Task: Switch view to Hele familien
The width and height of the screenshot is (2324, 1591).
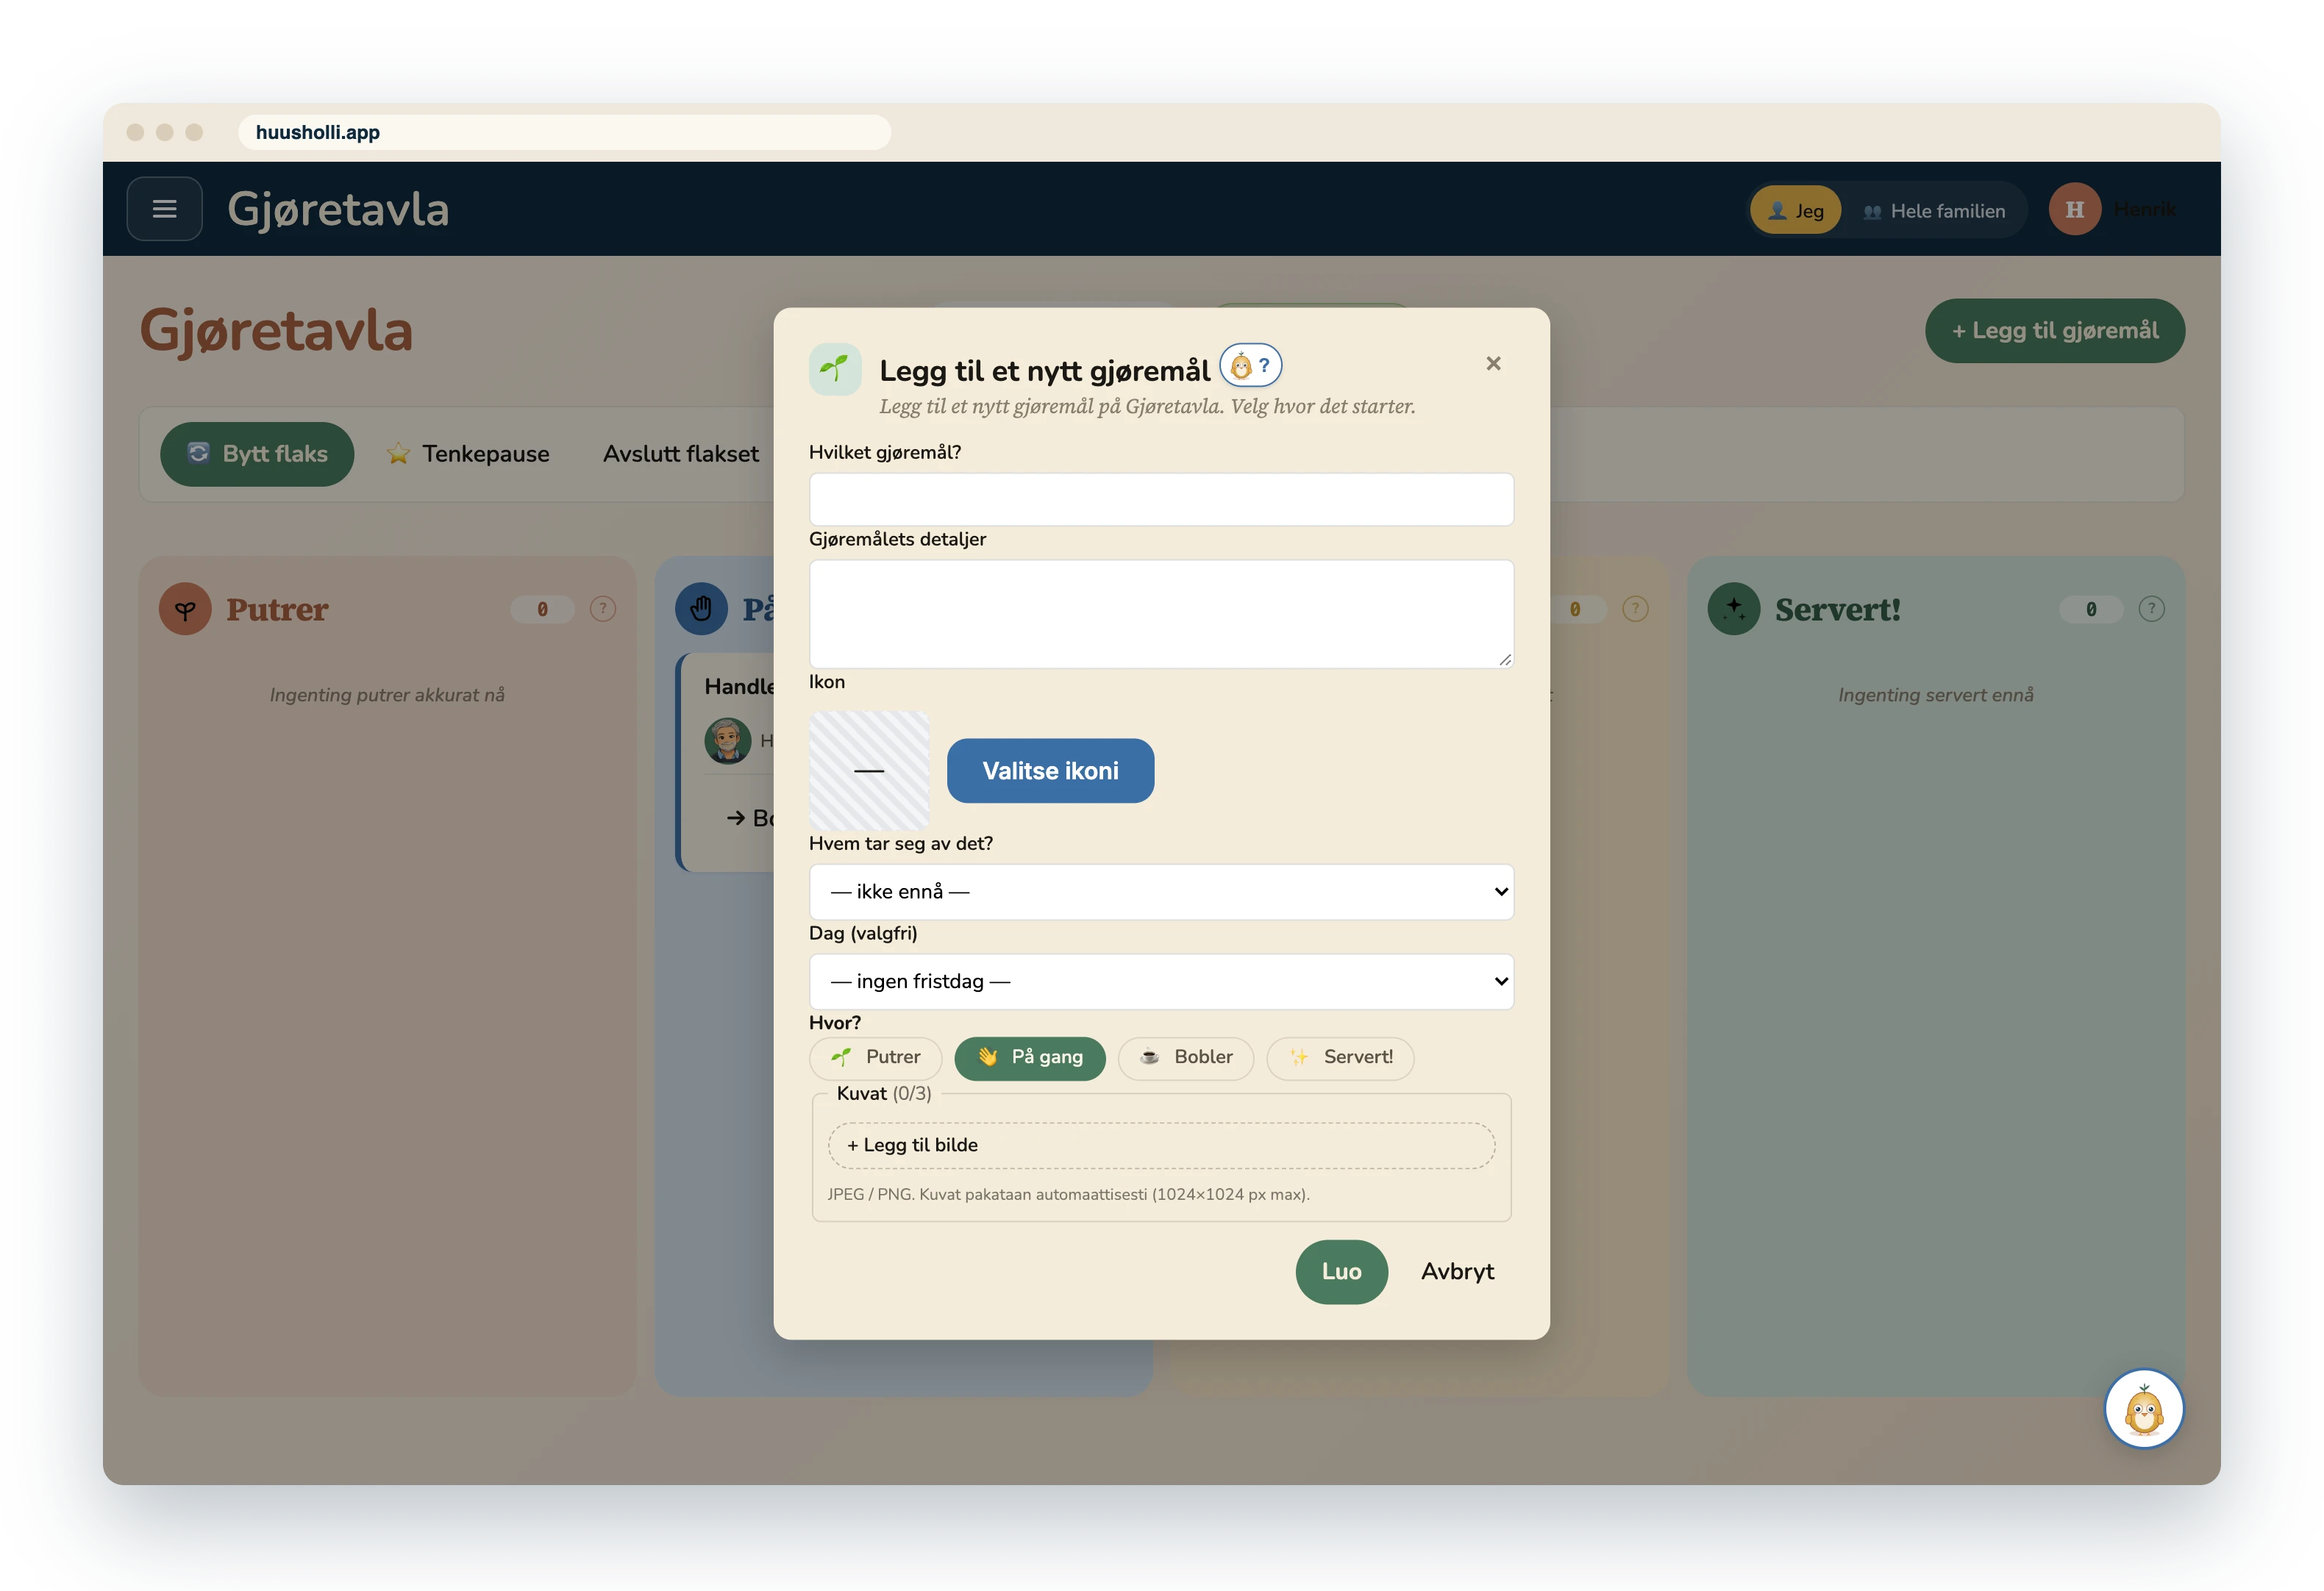Action: pyautogui.click(x=1934, y=211)
